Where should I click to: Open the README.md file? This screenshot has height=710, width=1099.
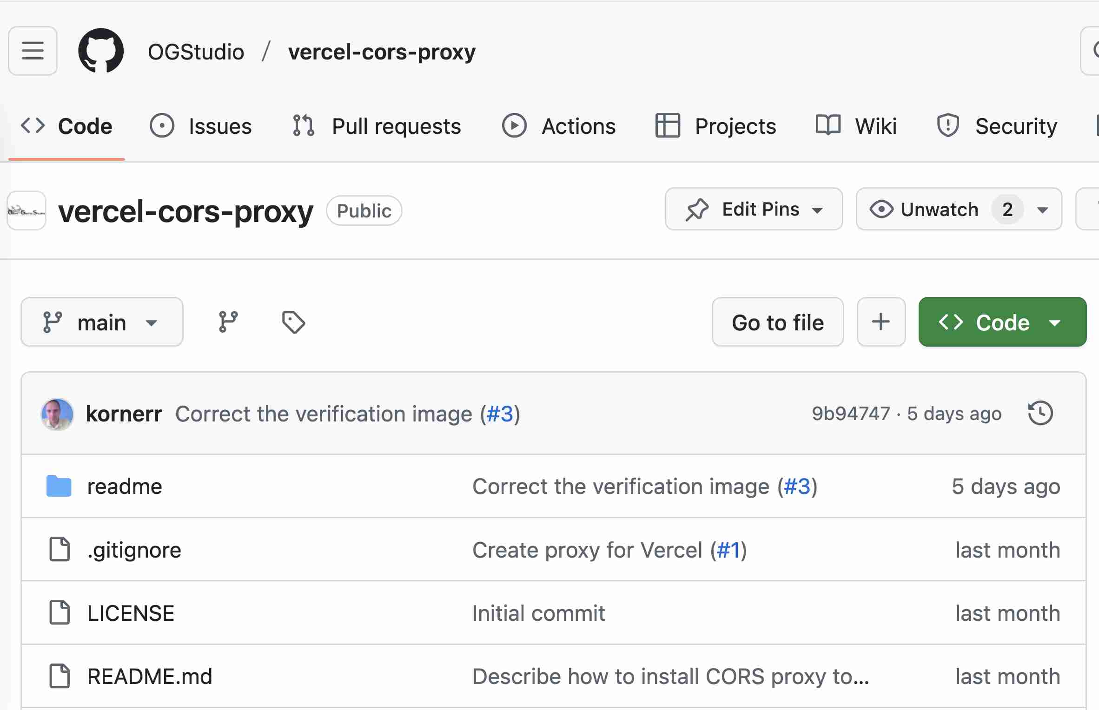(150, 677)
